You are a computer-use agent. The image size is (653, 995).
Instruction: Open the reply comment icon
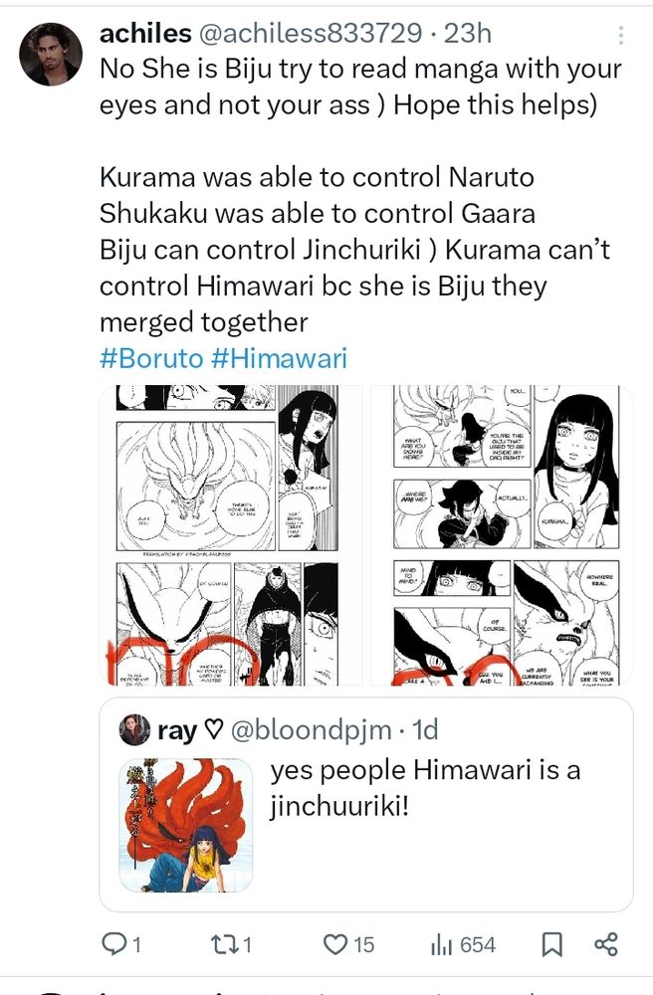coord(114,944)
